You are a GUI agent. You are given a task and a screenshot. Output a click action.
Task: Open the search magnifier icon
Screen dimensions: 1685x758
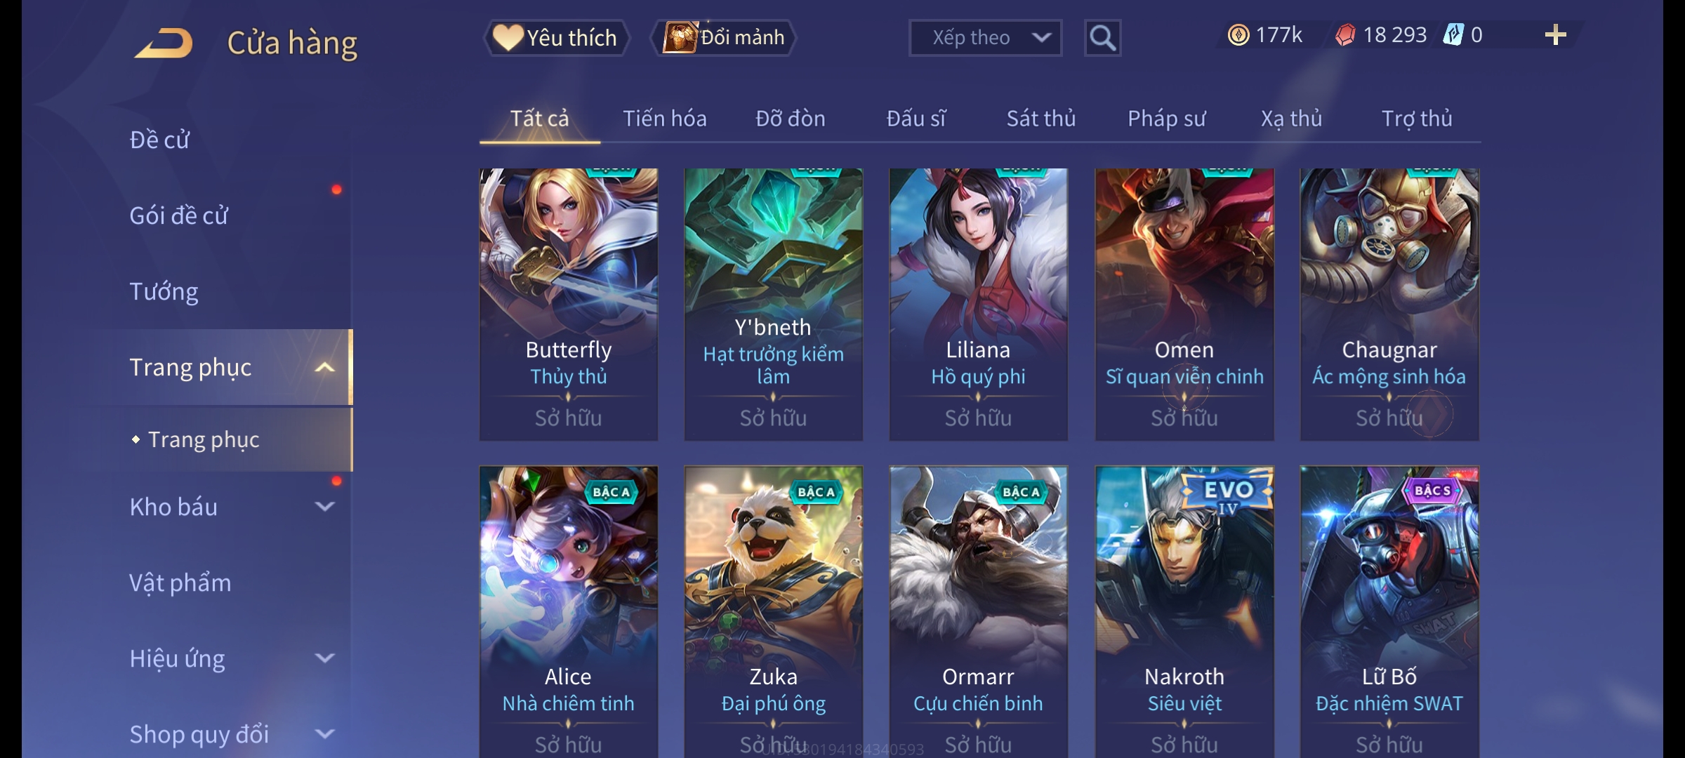(1102, 38)
